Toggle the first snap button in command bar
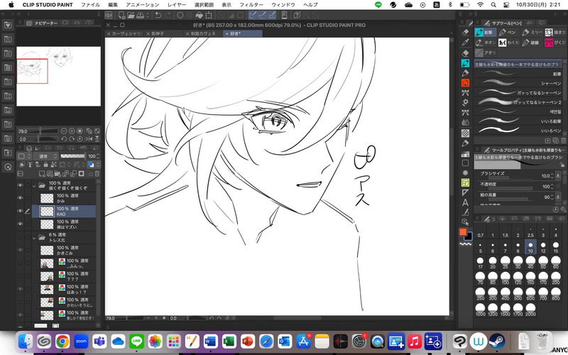The width and height of the screenshot is (568, 355). pos(253,15)
